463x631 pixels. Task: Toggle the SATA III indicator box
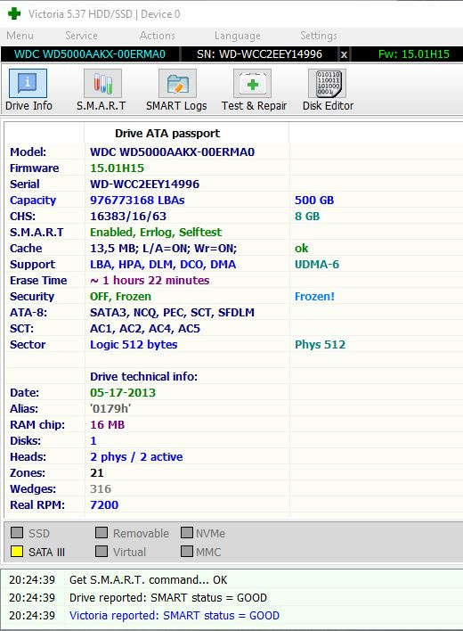pos(17,552)
